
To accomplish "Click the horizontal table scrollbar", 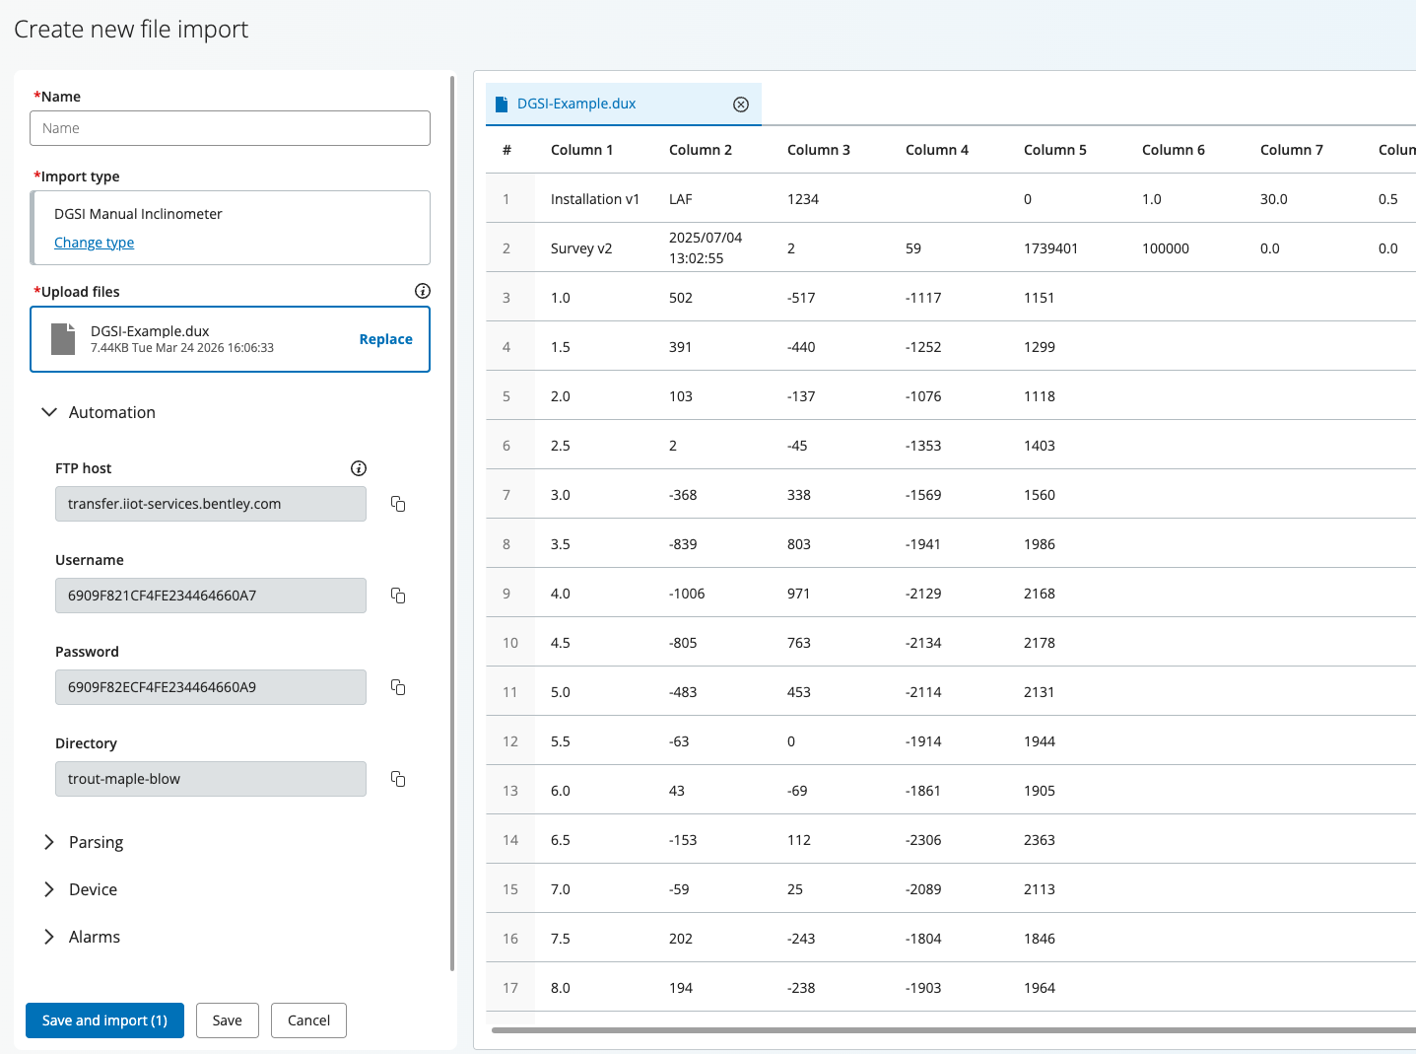I will [x=953, y=1030].
